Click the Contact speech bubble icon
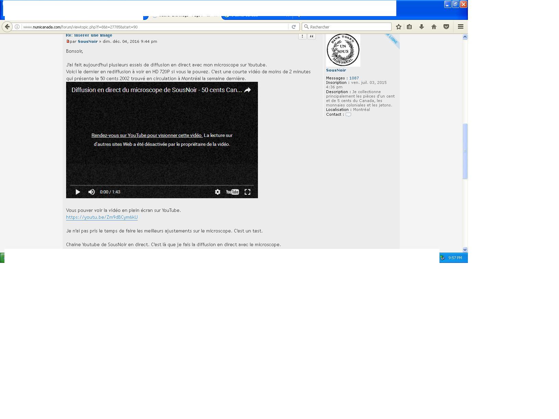The width and height of the screenshot is (559, 419). coord(348,115)
